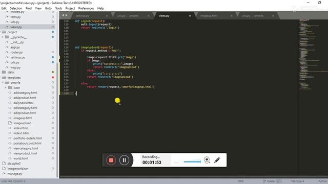Click the code minimap
328x184 pixels.
click(313, 54)
